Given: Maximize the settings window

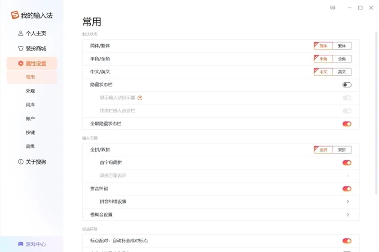Looking at the screenshot, I should [x=360, y=8].
